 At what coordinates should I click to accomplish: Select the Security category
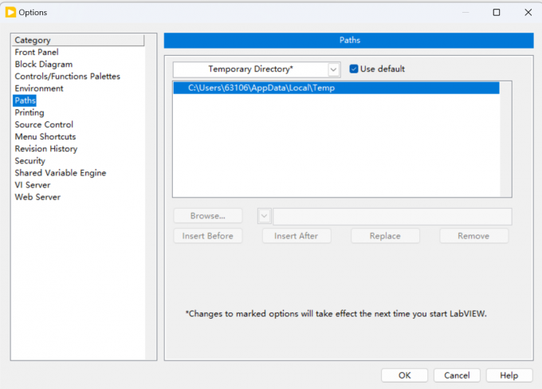pos(30,161)
